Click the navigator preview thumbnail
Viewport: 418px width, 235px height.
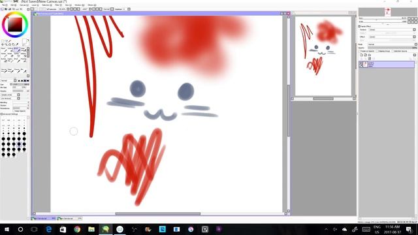[323, 56]
